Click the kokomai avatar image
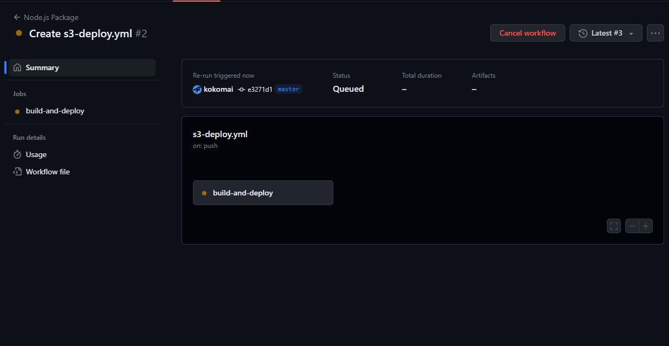This screenshot has height=346, width=669. (x=197, y=89)
